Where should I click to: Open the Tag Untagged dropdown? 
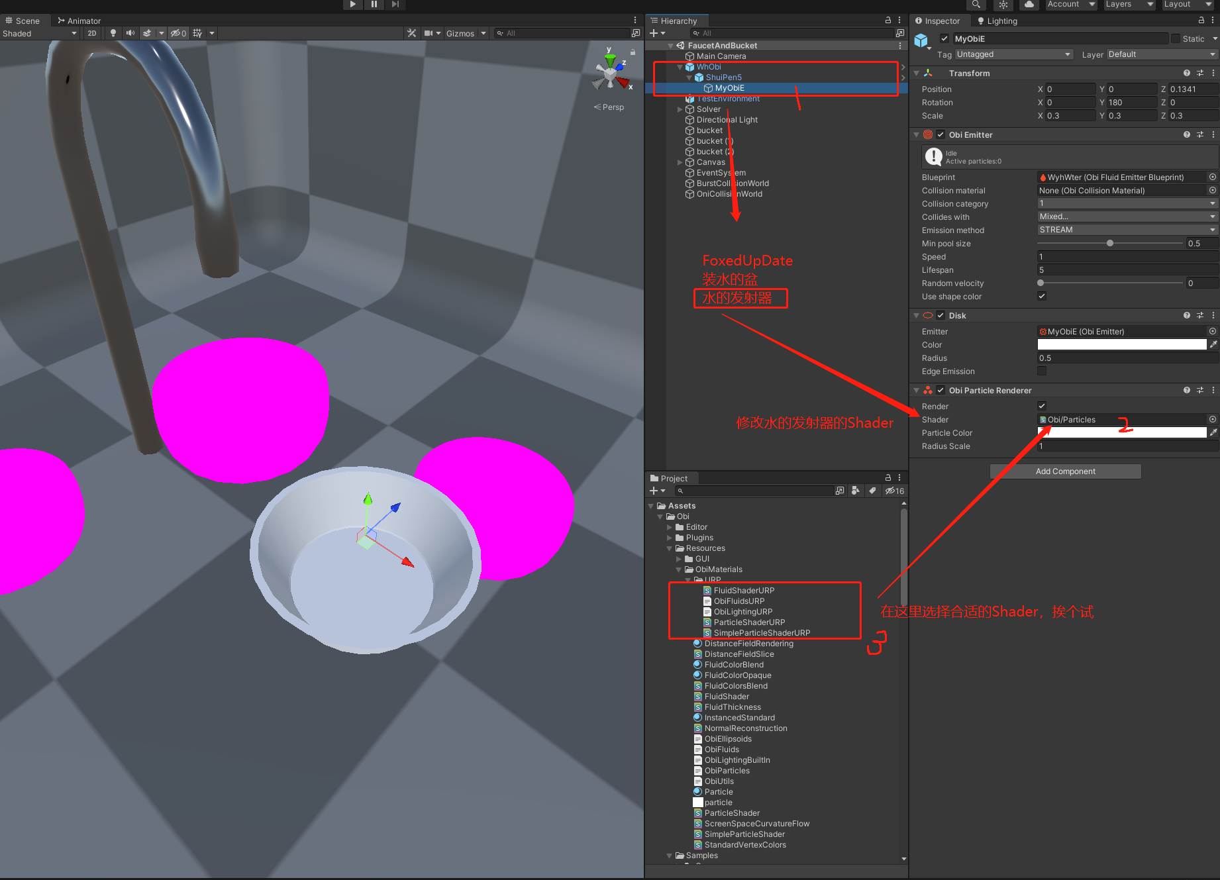[1013, 54]
